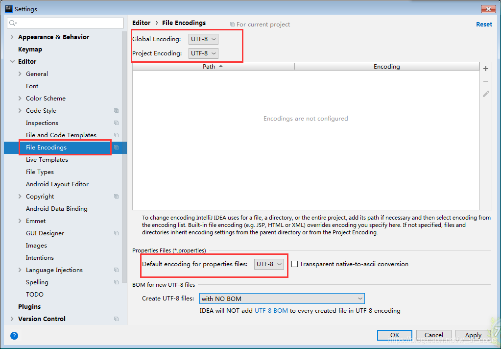Image resolution: width=501 pixels, height=349 pixels.
Task: Select Android Layout Editor item
Action: [x=57, y=184]
